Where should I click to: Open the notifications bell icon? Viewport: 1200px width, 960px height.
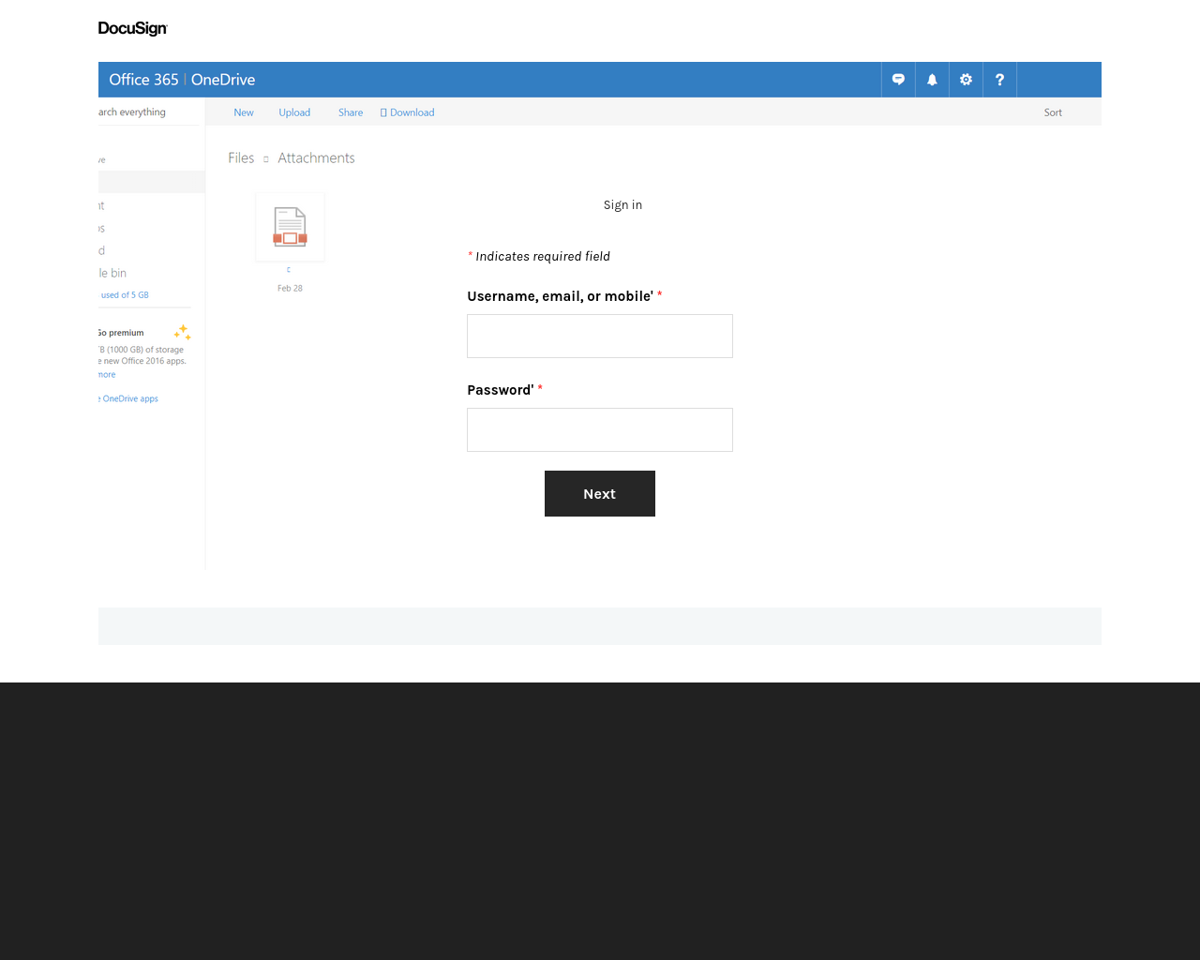coord(932,80)
